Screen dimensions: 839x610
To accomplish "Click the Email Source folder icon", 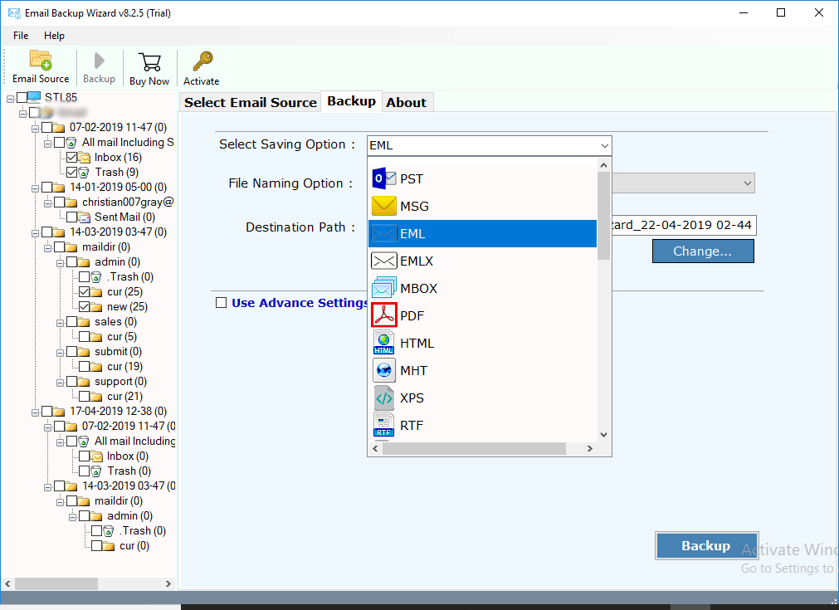I will (41, 61).
